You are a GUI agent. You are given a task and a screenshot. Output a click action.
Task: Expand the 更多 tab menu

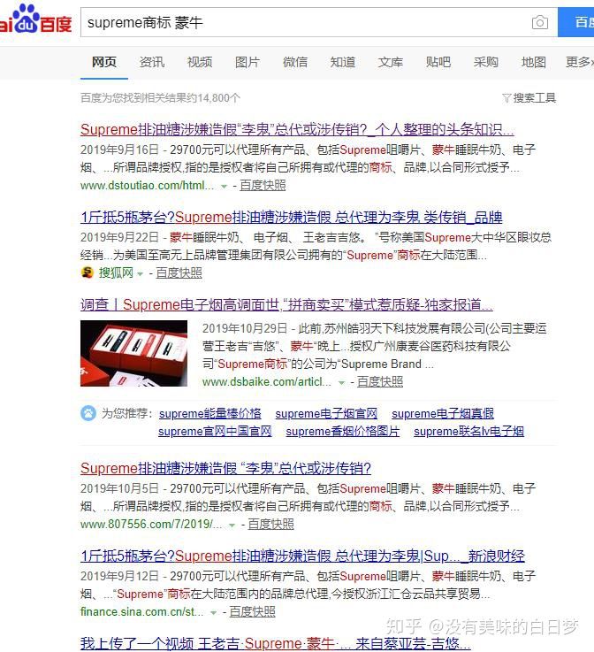coord(580,63)
